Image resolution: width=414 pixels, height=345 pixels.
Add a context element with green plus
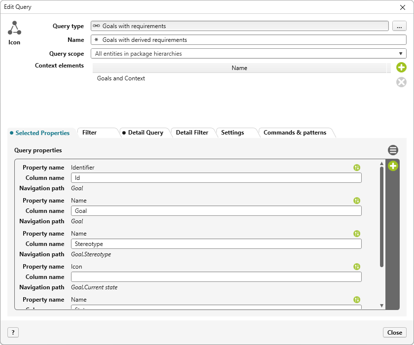point(401,68)
